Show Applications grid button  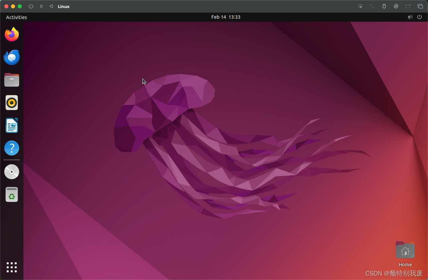12,267
